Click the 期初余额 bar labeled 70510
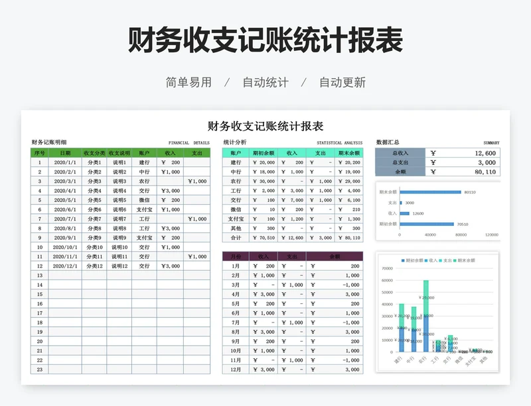This screenshot has width=531, height=406. (427, 224)
